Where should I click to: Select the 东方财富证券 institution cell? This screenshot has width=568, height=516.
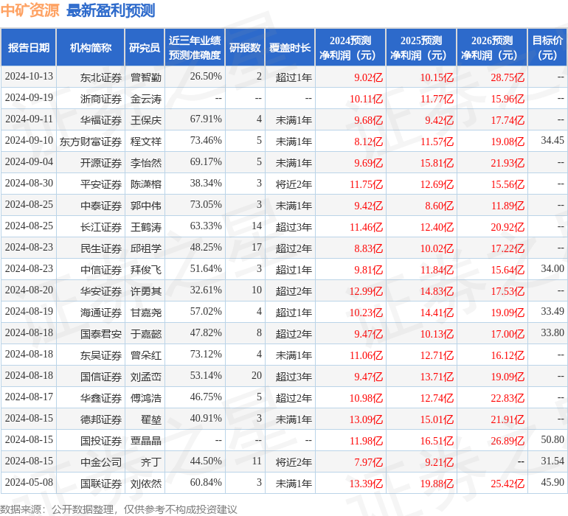(x=91, y=142)
